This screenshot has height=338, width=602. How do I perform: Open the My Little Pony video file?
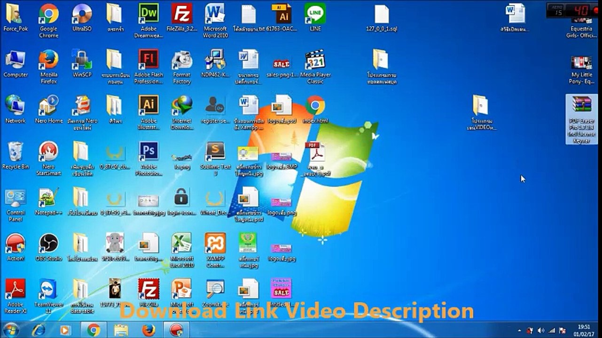582,69
